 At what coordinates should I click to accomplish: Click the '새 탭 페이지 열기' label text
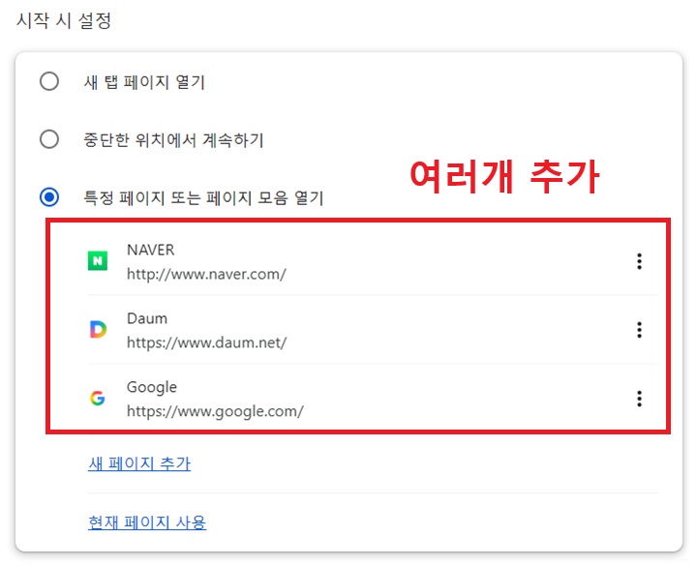144,82
